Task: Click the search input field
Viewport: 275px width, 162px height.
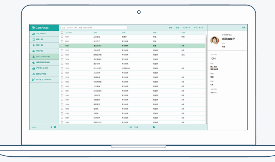Action: point(94,28)
